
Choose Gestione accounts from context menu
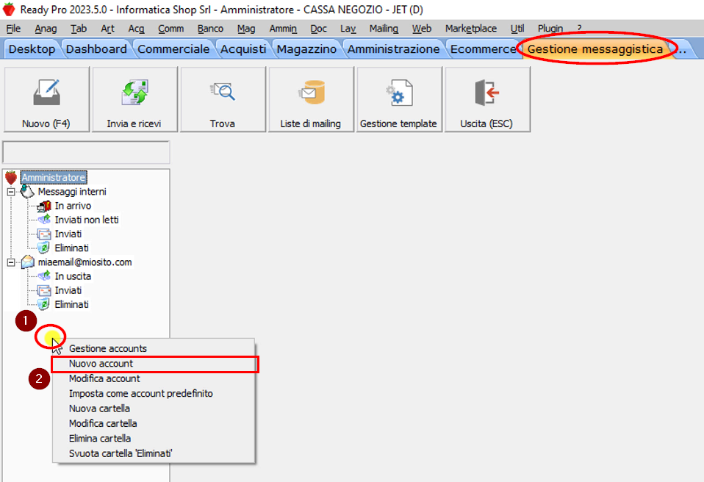154,349
